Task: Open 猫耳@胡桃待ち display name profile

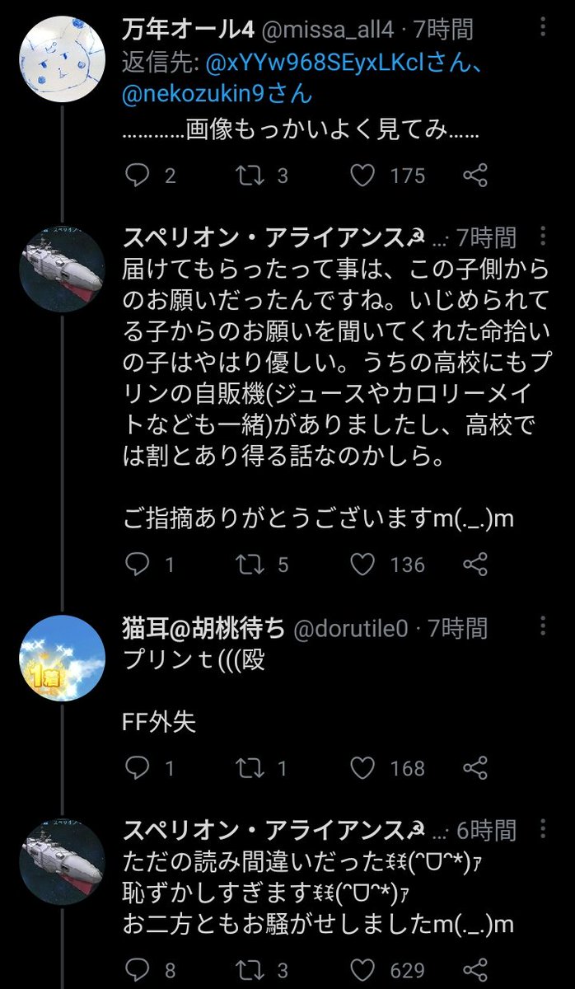Action: pyautogui.click(x=203, y=630)
